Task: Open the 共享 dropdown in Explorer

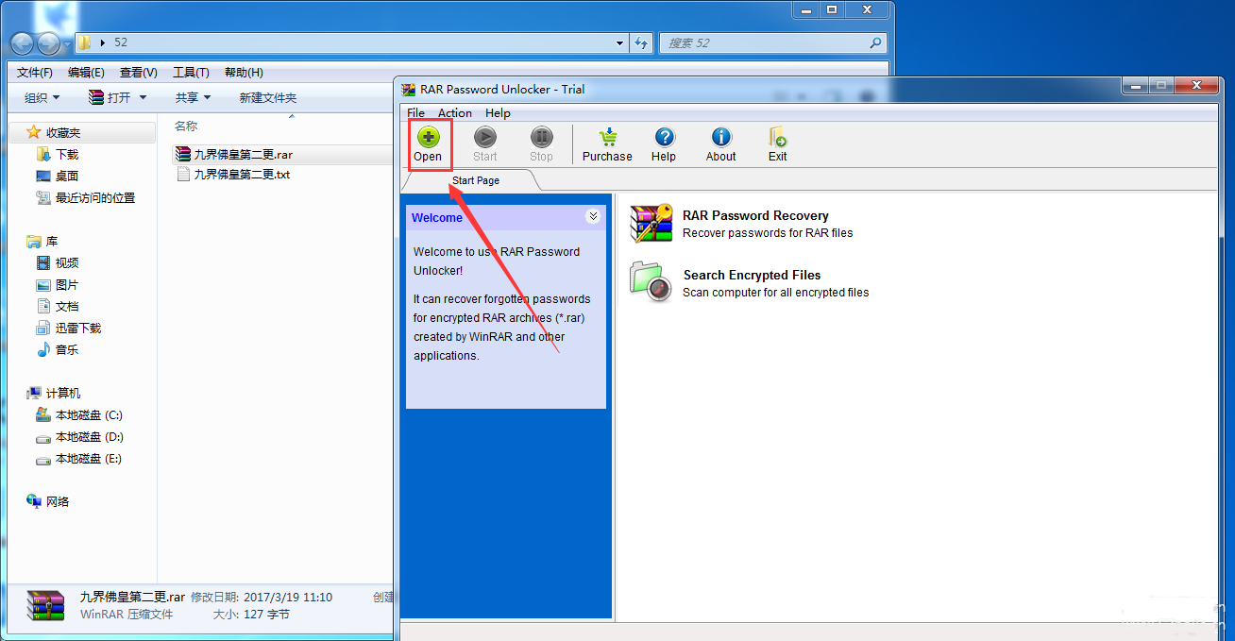Action: (x=194, y=98)
